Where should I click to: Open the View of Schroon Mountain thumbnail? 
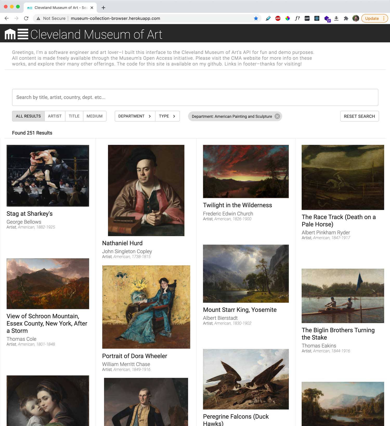click(x=48, y=284)
